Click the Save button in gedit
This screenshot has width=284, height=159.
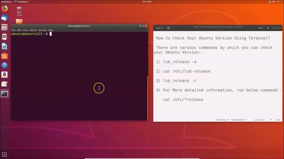[260, 28]
